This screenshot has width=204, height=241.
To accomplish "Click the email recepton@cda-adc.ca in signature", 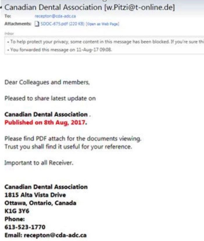I will (55, 235).
